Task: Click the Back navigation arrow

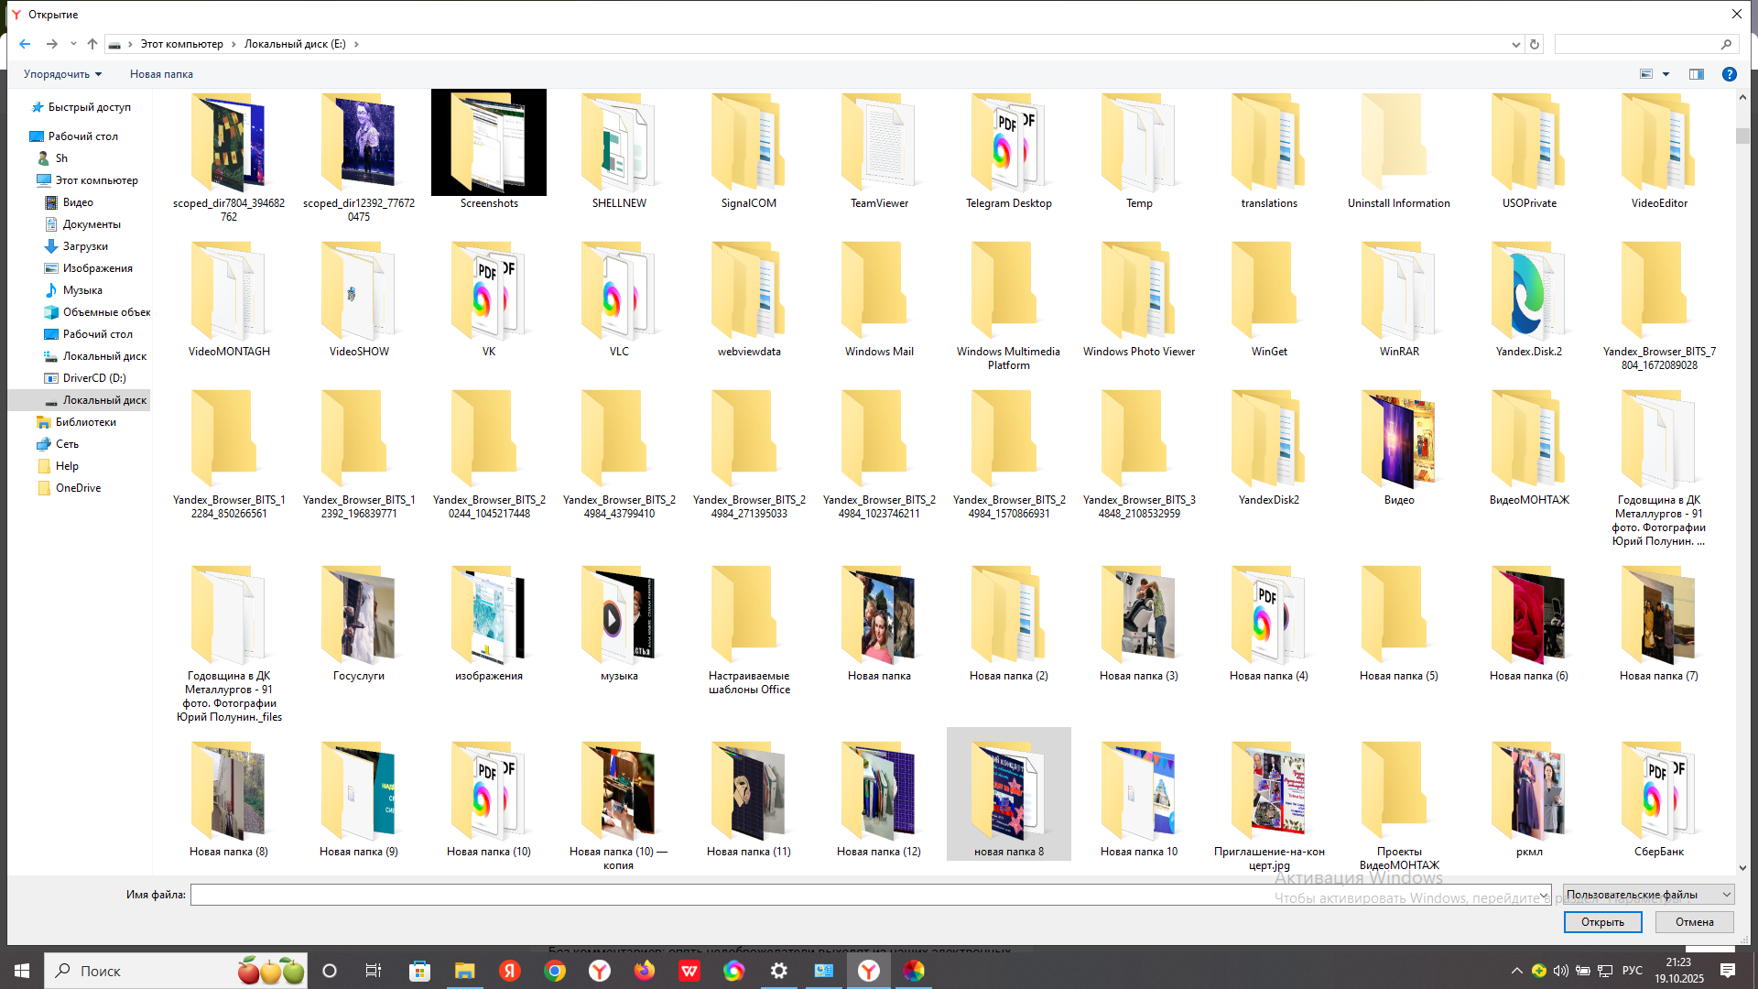Action: 25,44
